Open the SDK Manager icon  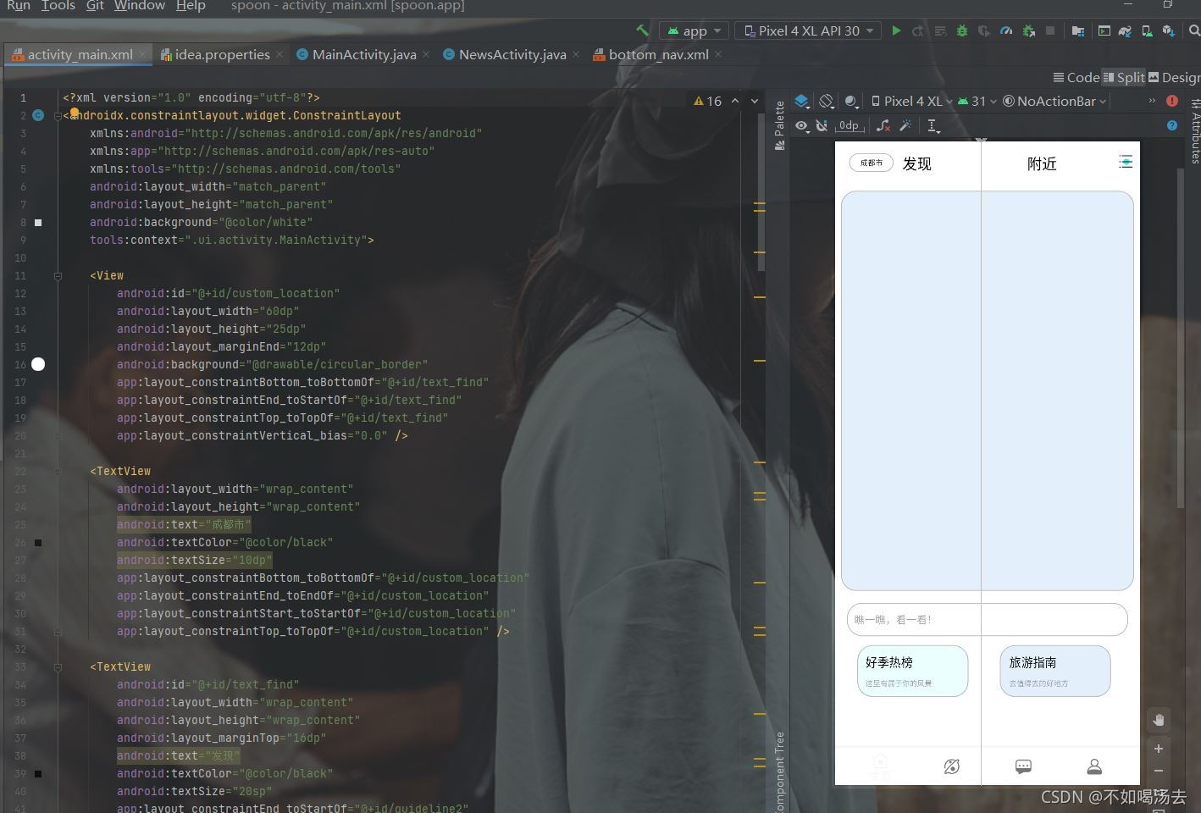[x=1169, y=30]
